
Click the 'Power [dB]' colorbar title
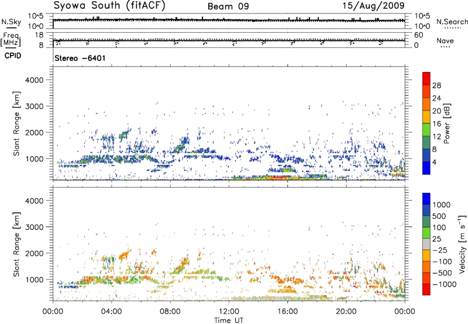[x=446, y=123]
